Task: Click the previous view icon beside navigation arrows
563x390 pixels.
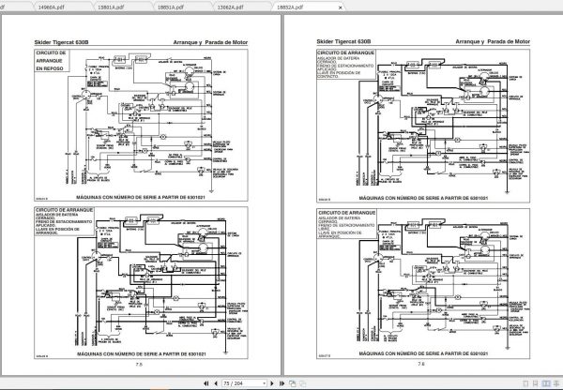Action: 293,383
